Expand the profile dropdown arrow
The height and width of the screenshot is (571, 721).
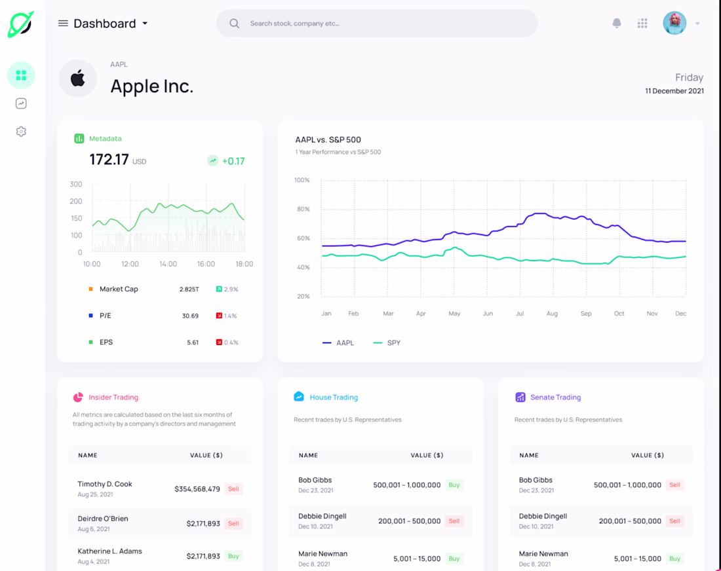pyautogui.click(x=697, y=24)
